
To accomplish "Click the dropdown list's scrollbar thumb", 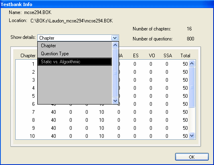I will coord(115,73).
